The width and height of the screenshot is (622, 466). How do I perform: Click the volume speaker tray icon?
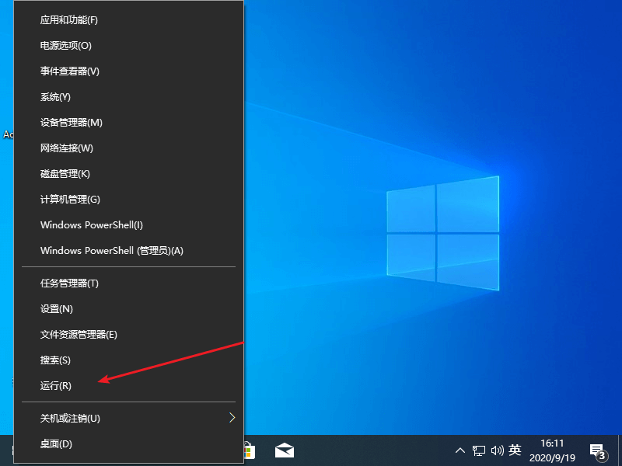coord(498,450)
